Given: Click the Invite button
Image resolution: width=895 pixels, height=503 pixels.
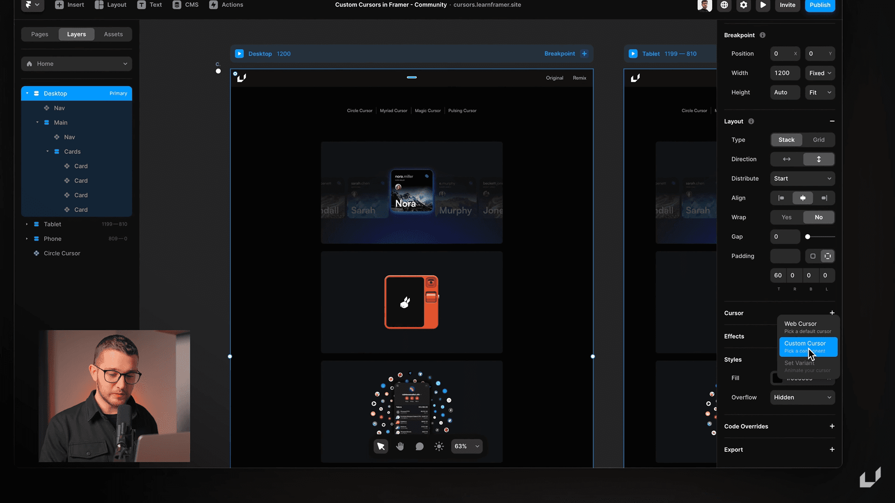Looking at the screenshot, I should point(788,5).
